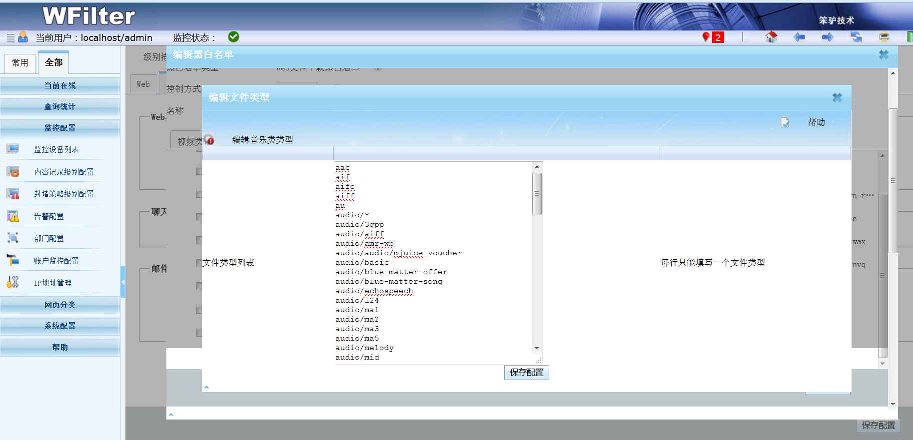
Task: Expand the 网页分类 sidebar section
Action: coord(60,305)
